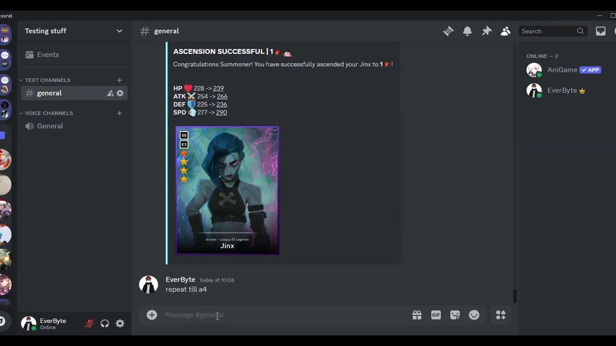
Task: Collapse the TEXT CHANNELS category
Action: tap(47, 80)
